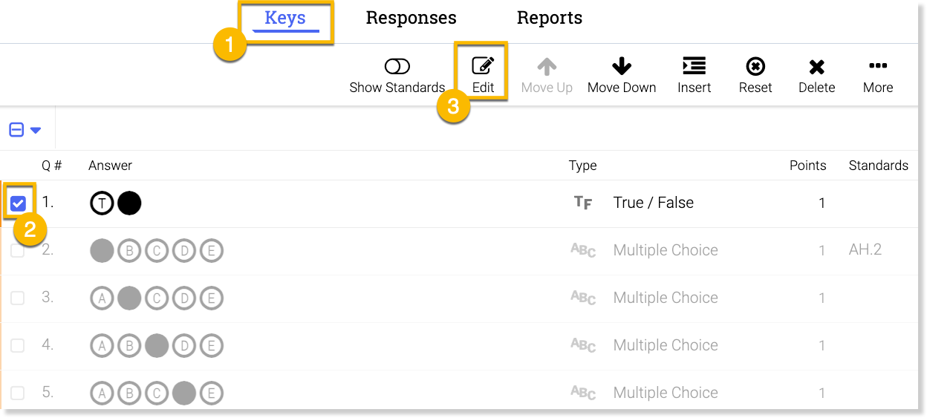Mark bubble E for question 4
Viewport: 927px width, 418px height.
click(211, 346)
